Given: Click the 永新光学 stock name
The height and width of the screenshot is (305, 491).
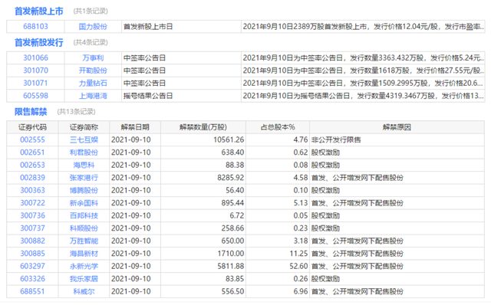Looking at the screenshot, I should 84,266.
